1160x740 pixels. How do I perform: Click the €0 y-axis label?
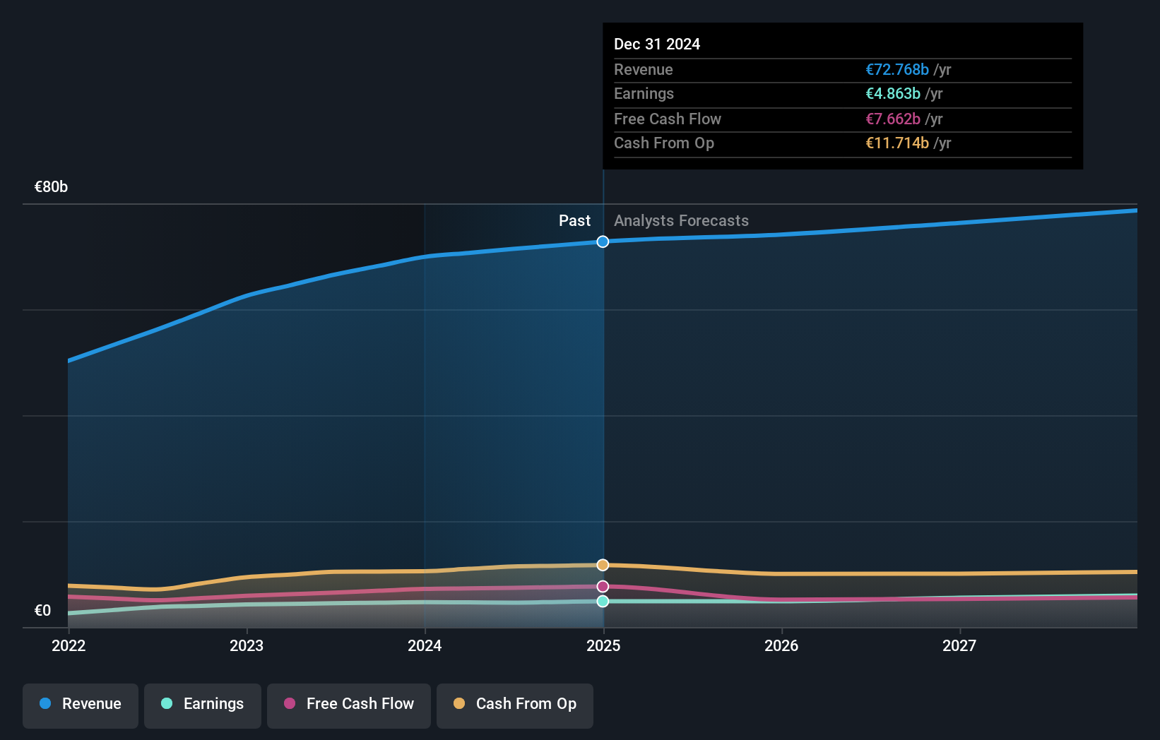[x=42, y=611]
